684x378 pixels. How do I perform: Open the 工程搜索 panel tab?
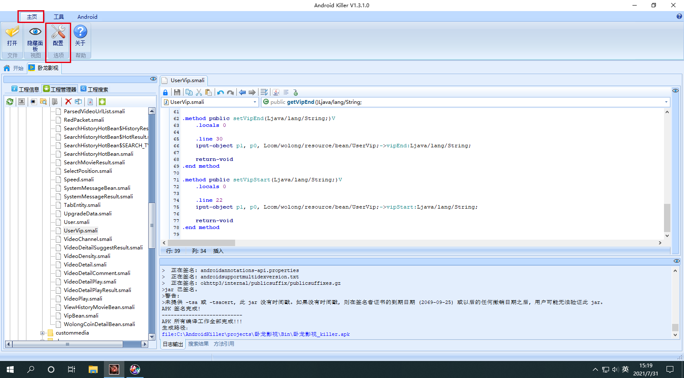coord(94,89)
